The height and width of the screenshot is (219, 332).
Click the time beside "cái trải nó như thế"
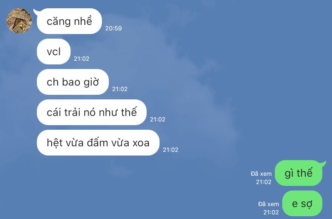click(x=158, y=120)
